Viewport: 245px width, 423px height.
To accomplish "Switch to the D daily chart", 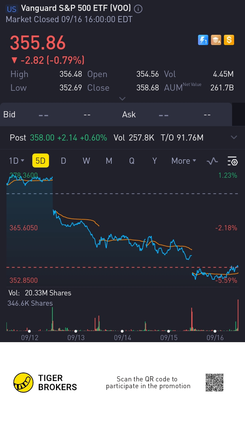I will coord(63,161).
